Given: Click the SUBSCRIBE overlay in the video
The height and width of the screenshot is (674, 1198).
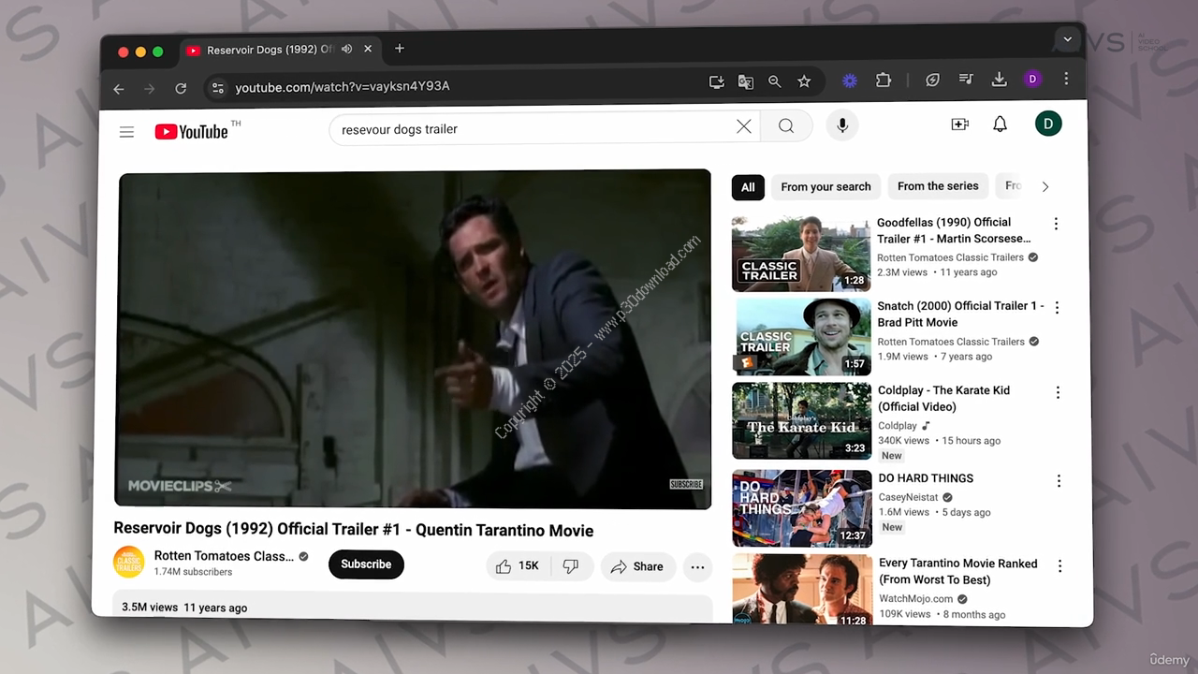Looking at the screenshot, I should 686,484.
